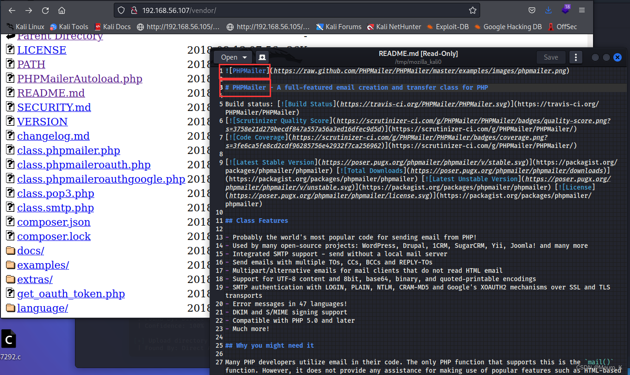Bookmark this page with star icon

pyautogui.click(x=472, y=10)
